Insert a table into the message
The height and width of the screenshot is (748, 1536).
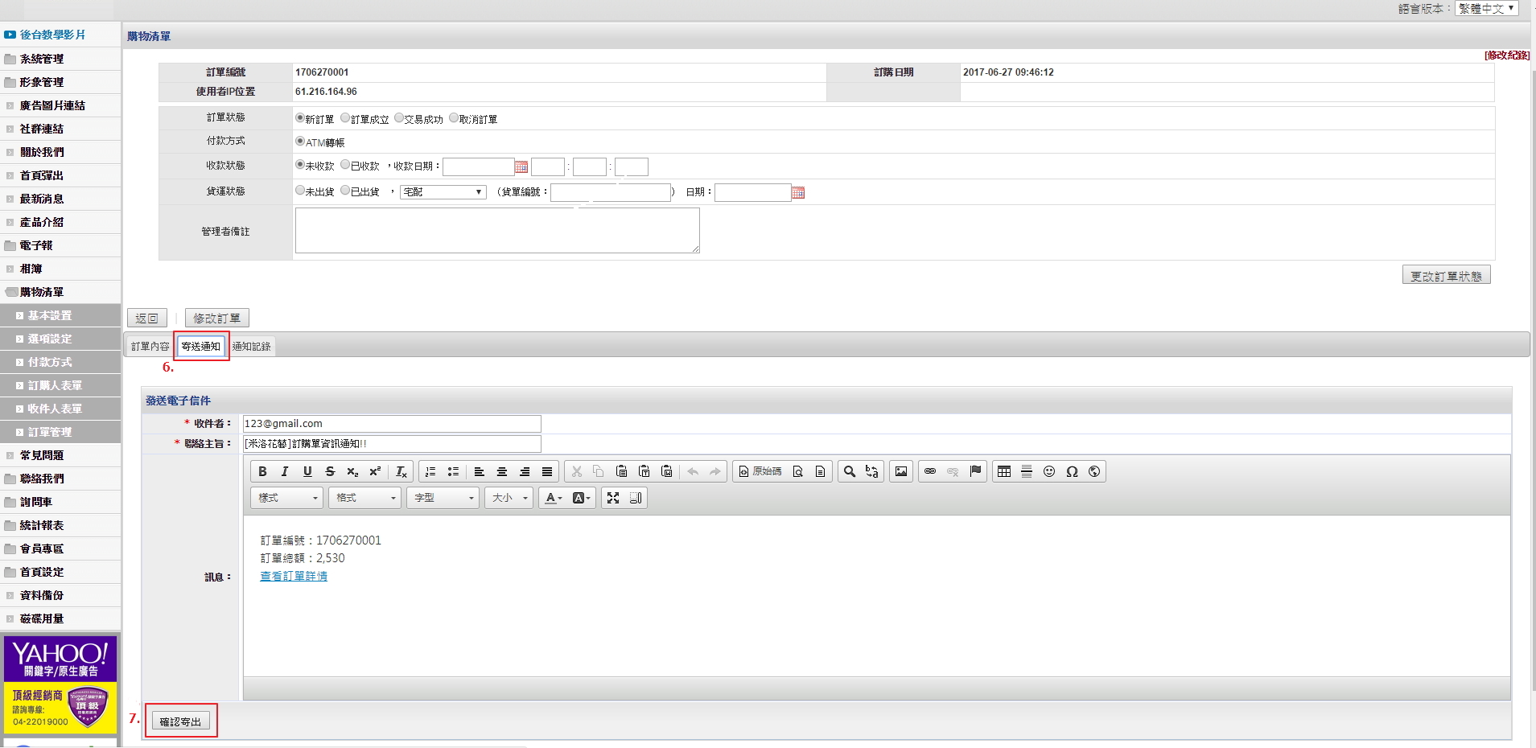pos(1004,472)
